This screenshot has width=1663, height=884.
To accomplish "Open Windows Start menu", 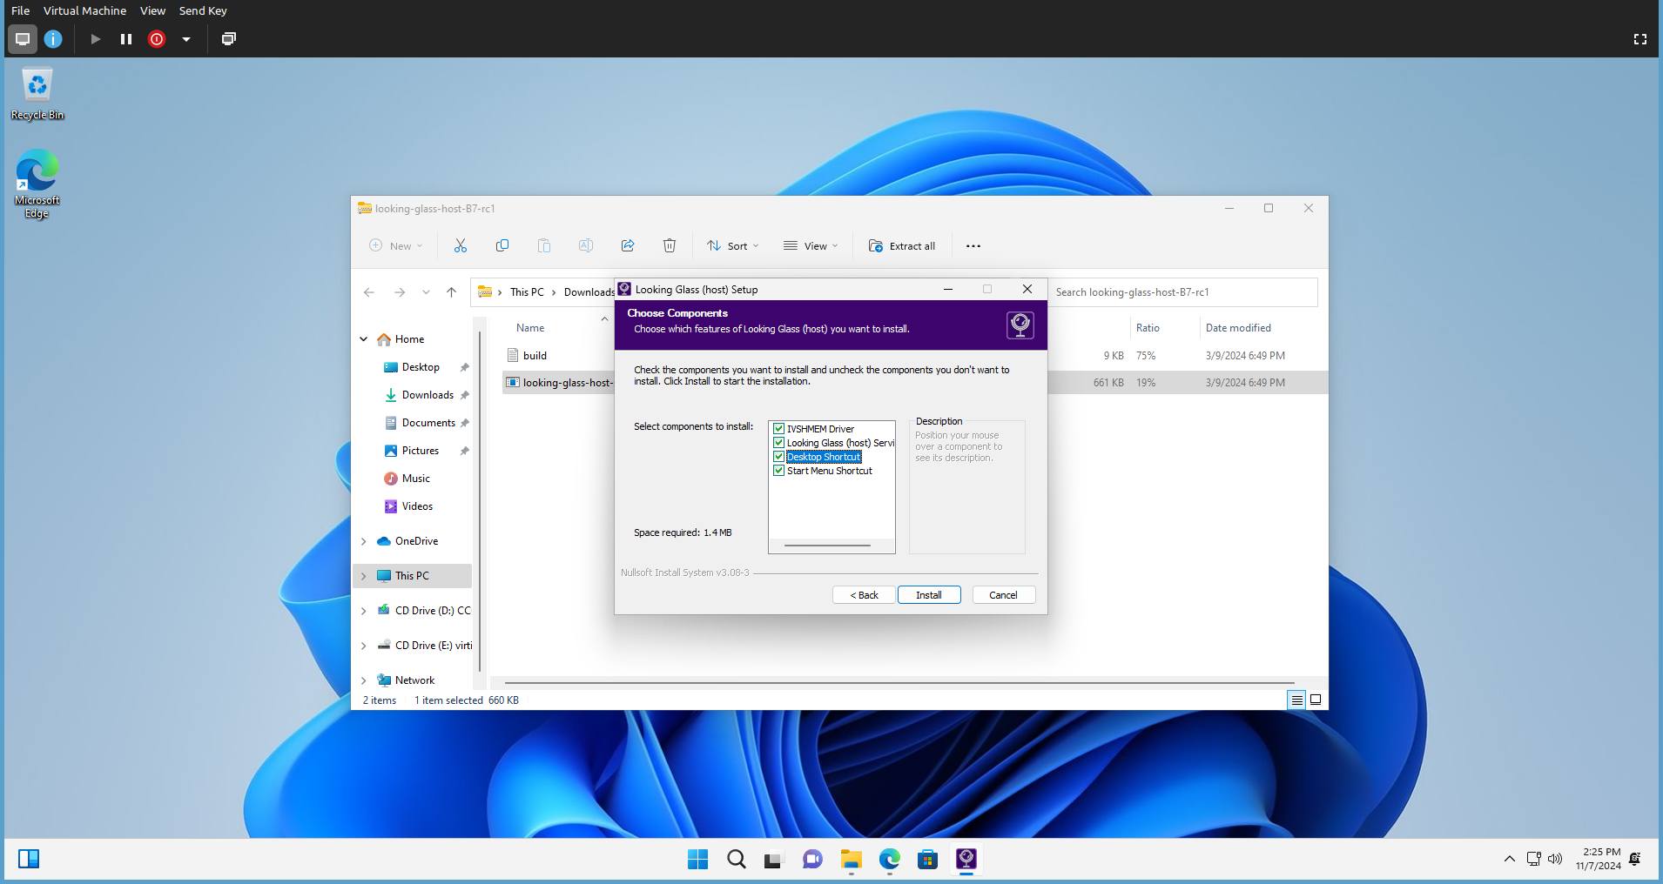I will click(697, 860).
